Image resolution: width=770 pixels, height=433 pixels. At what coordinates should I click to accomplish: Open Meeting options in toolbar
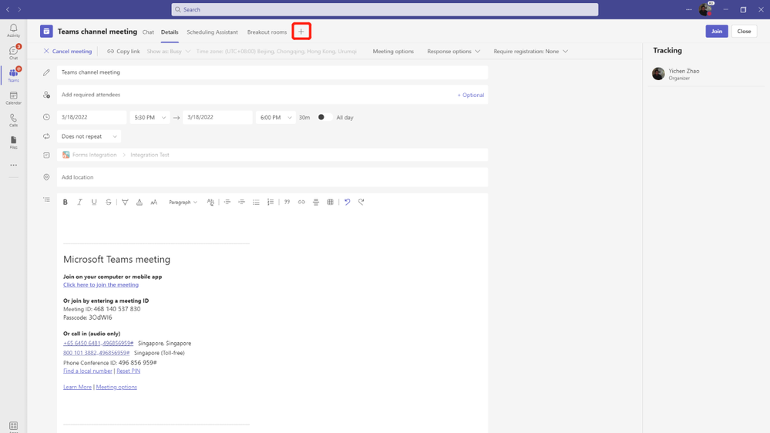click(x=393, y=51)
